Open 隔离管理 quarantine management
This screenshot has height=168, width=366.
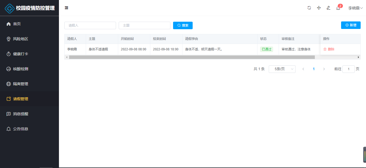pyautogui.click(x=21, y=84)
